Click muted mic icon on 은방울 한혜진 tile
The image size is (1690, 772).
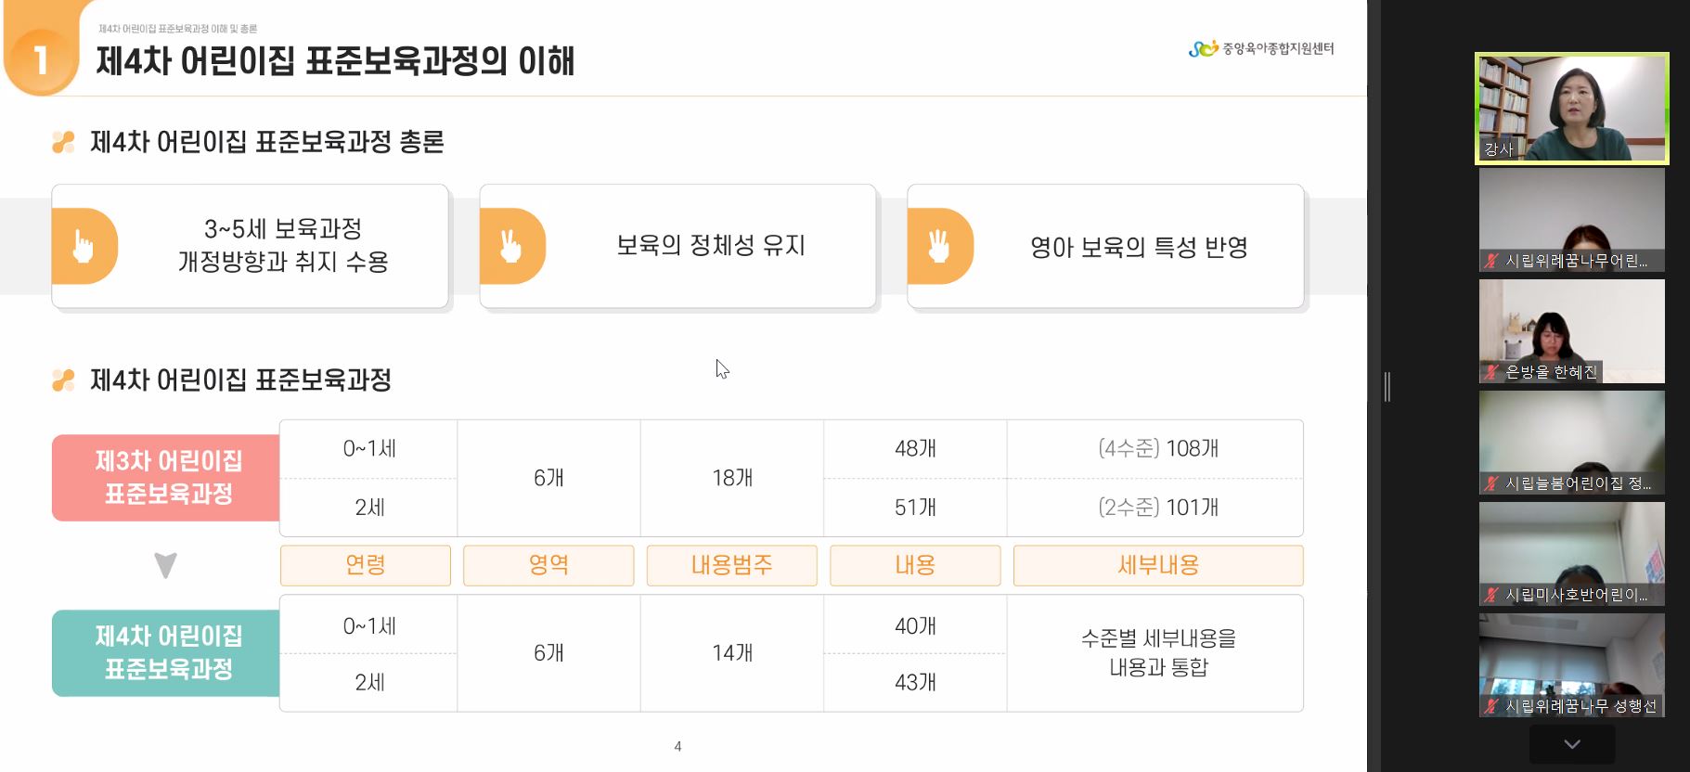coord(1491,372)
